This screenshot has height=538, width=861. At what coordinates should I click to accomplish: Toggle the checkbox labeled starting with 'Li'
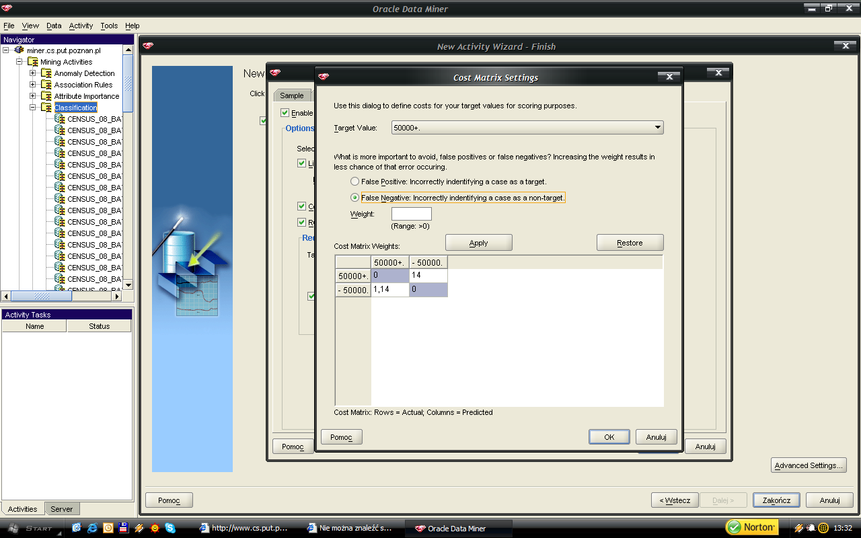(302, 163)
